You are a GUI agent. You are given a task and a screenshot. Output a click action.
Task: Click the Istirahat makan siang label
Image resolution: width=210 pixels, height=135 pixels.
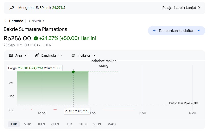click(x=104, y=63)
